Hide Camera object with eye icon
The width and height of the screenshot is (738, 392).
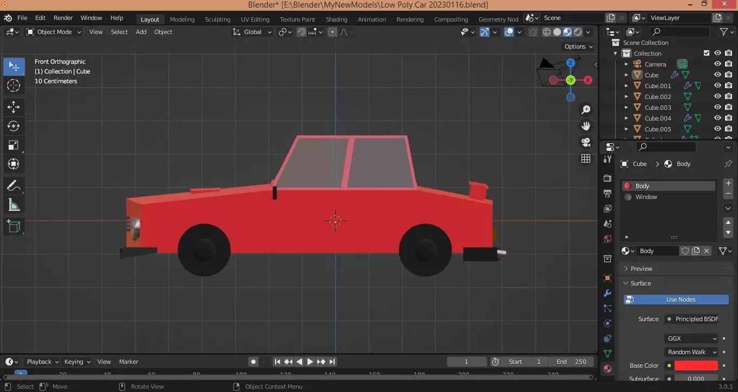(x=717, y=64)
